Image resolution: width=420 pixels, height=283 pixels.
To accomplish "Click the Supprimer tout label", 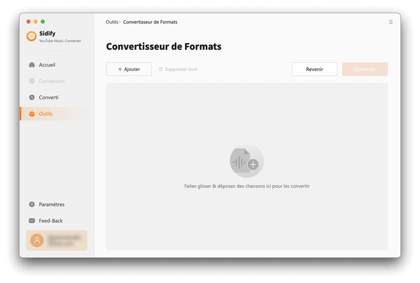I will (181, 69).
